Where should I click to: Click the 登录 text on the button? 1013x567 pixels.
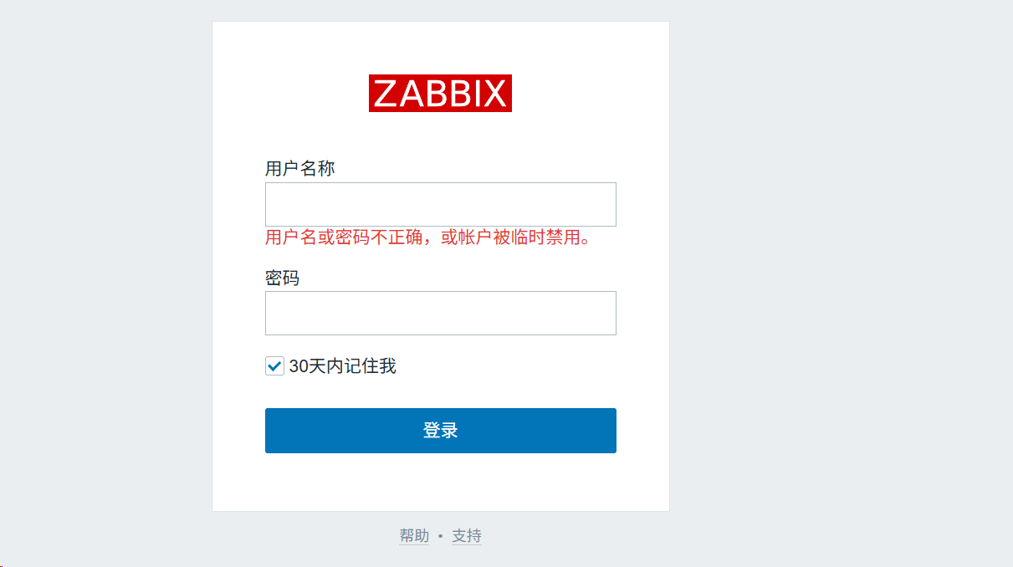pyautogui.click(x=440, y=431)
